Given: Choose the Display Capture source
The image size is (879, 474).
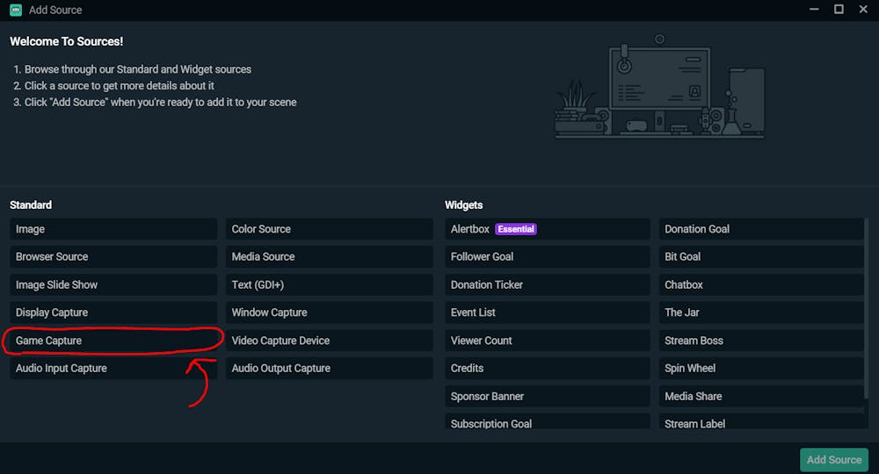Looking at the screenshot, I should [113, 312].
